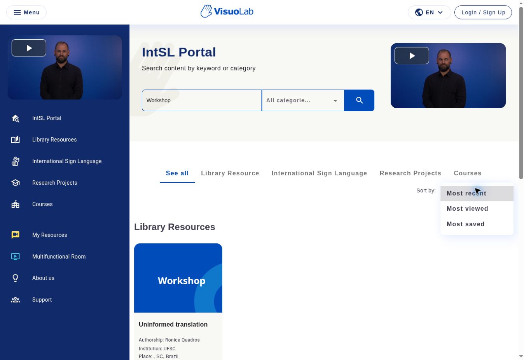524x360 pixels.
Task: Choose Most recent sort option
Action: pos(477,193)
